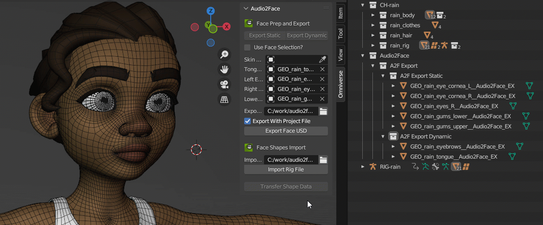
Task: Collapse the A2F Export collection
Action: pos(373,65)
